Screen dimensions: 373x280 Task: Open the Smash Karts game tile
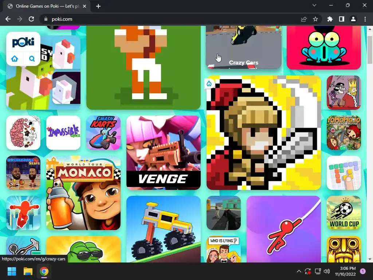tap(103, 133)
